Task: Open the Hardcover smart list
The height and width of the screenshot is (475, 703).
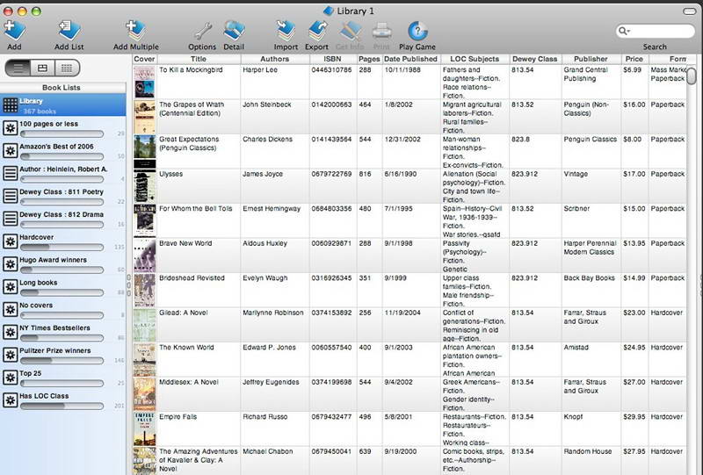Action: [x=62, y=241]
